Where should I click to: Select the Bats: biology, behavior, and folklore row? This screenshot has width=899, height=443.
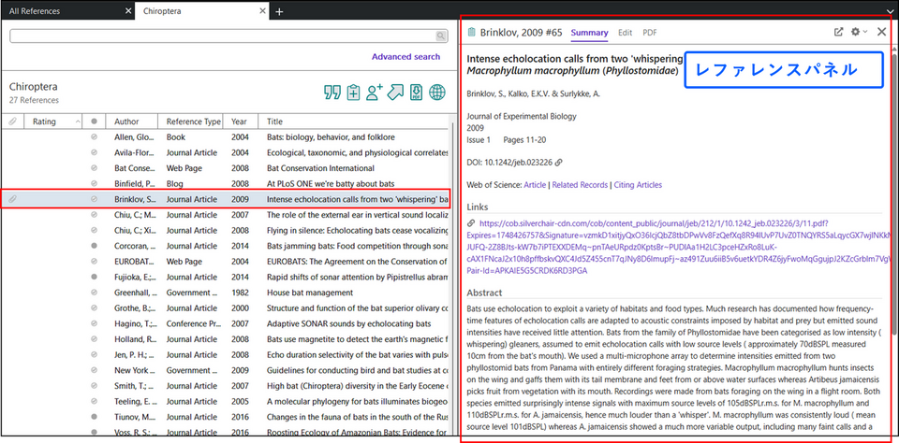point(226,137)
